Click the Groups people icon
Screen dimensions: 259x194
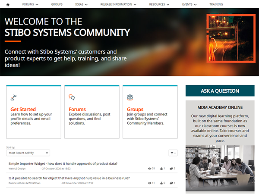click(x=129, y=97)
